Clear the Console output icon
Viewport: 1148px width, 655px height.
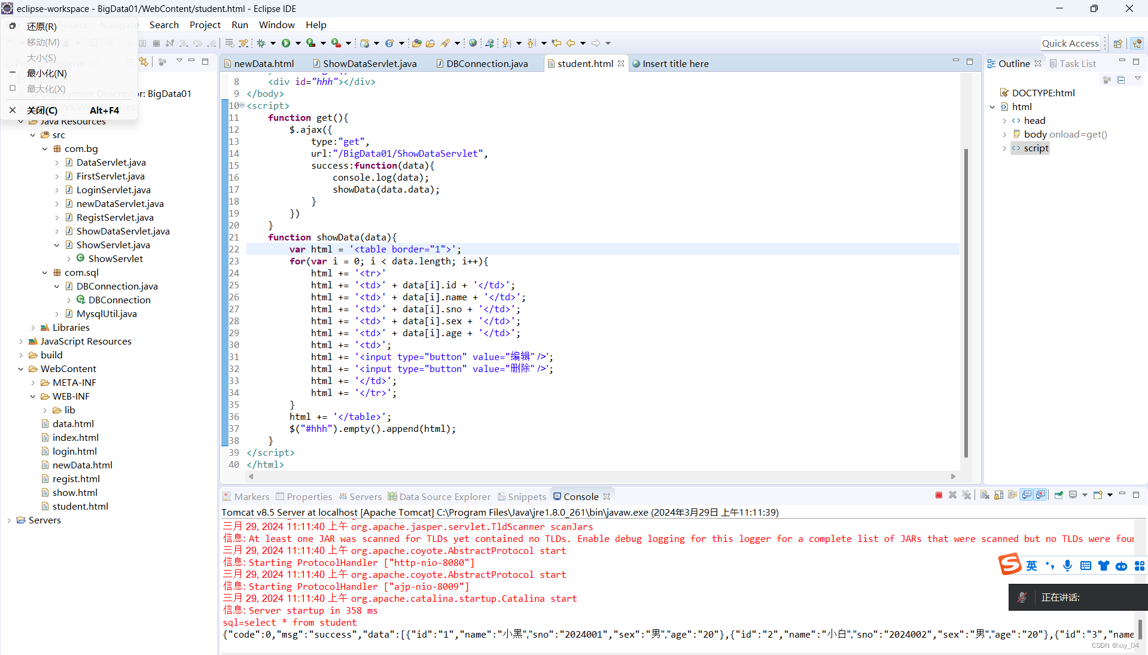click(985, 495)
